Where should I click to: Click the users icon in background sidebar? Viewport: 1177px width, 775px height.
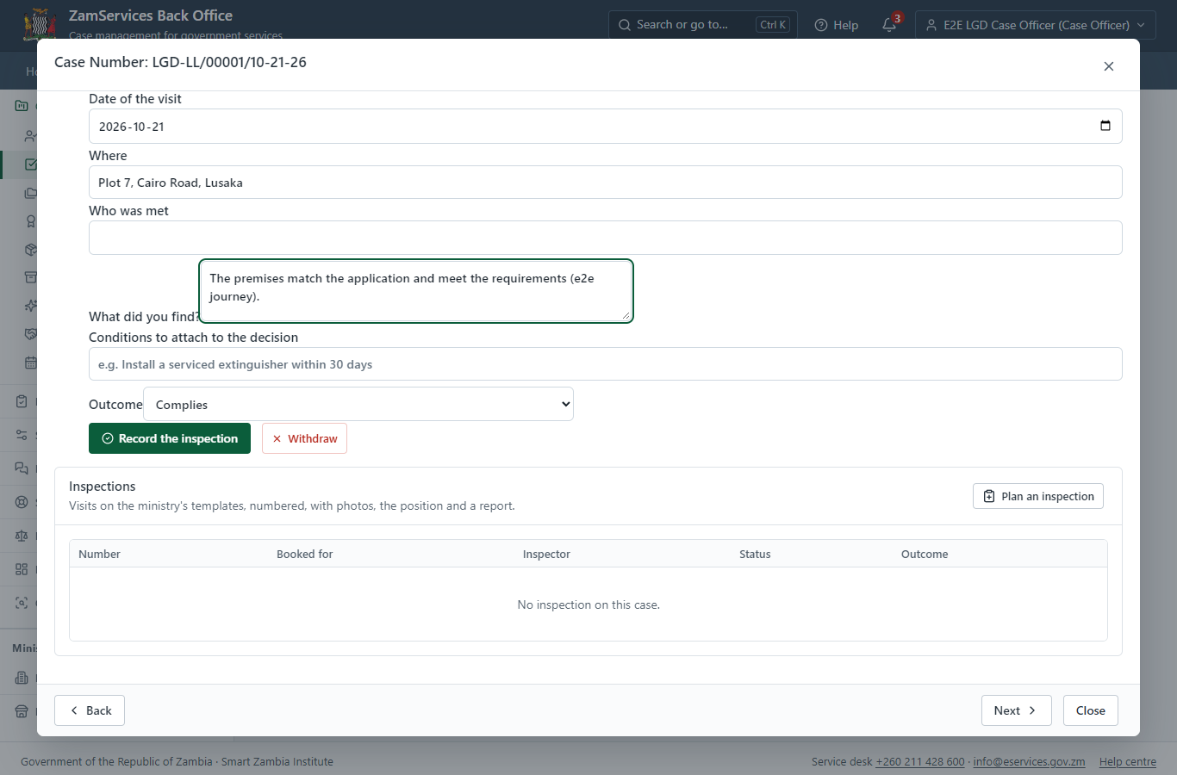click(31, 136)
